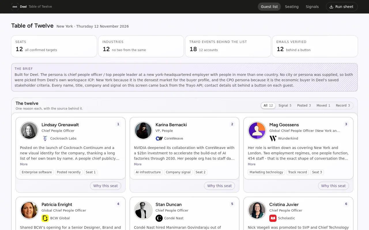This screenshot has height=230, width=369.
Task: Click the Seats 12 stat card
Action: pyautogui.click(x=54, y=46)
